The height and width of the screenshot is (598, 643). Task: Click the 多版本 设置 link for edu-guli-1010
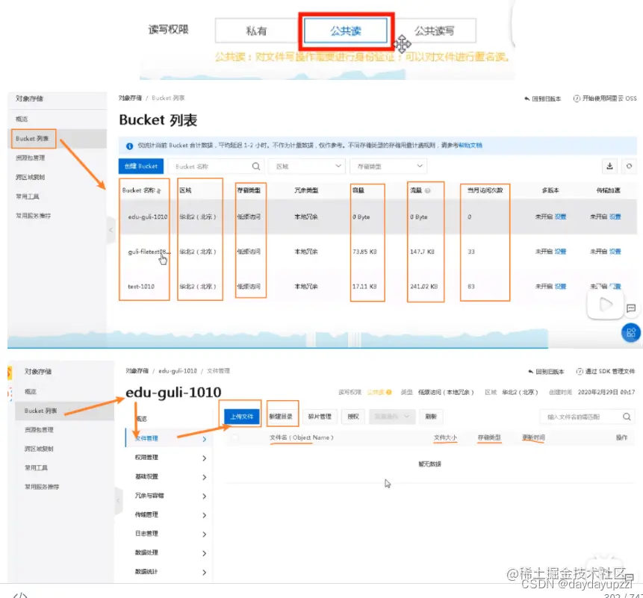point(560,217)
